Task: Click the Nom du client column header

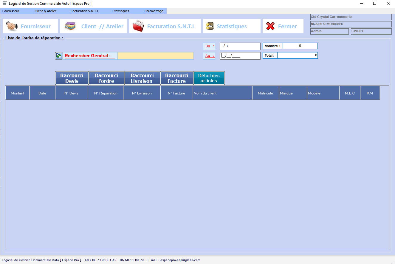Action: pyautogui.click(x=222, y=93)
